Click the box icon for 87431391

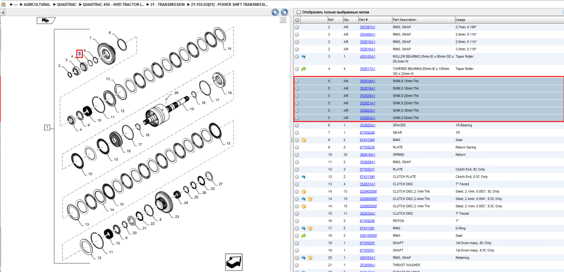(x=309, y=228)
